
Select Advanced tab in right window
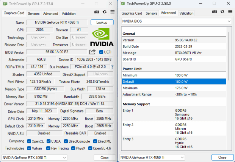click(168, 13)
